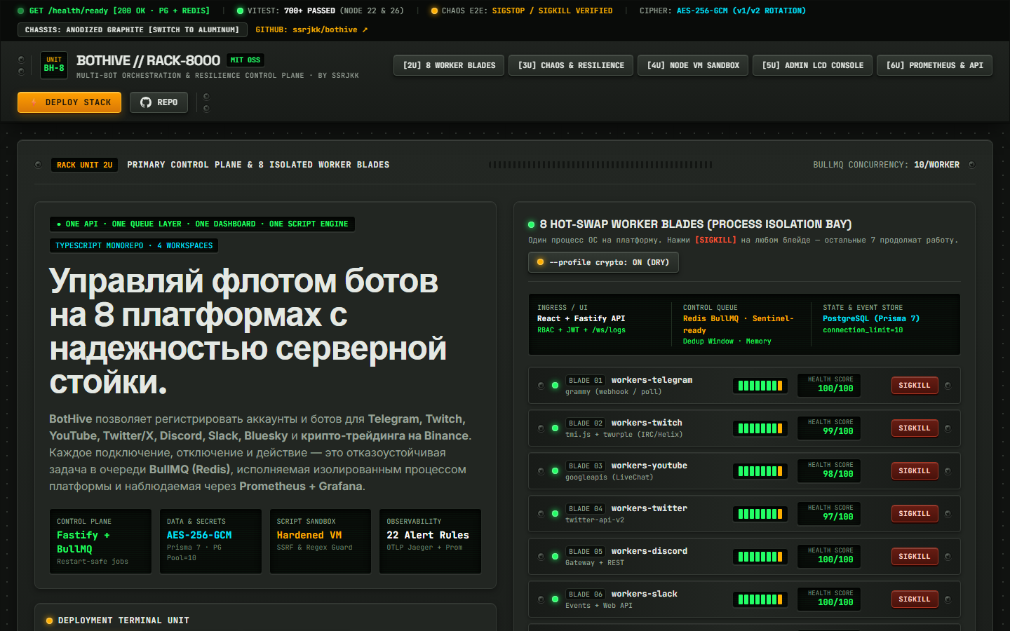
Task: Select the TYPESCRIPT MONOREPO · 4 WORKSPACES tag
Action: click(134, 245)
